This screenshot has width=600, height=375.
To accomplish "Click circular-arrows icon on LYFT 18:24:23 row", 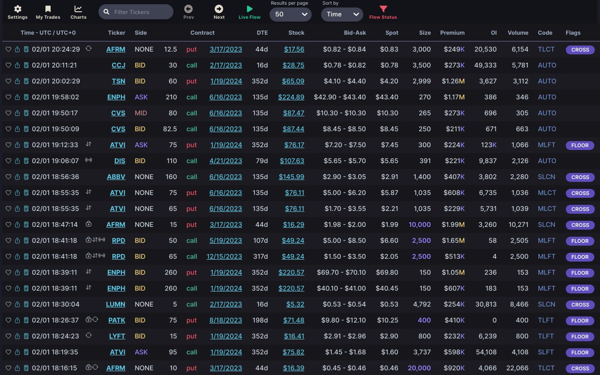I will [x=88, y=335].
